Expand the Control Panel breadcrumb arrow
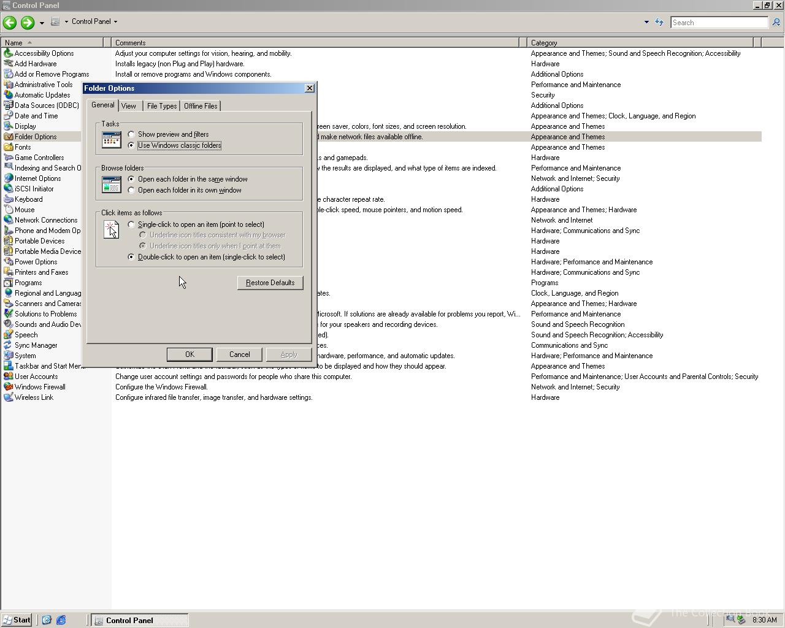 [x=115, y=21]
